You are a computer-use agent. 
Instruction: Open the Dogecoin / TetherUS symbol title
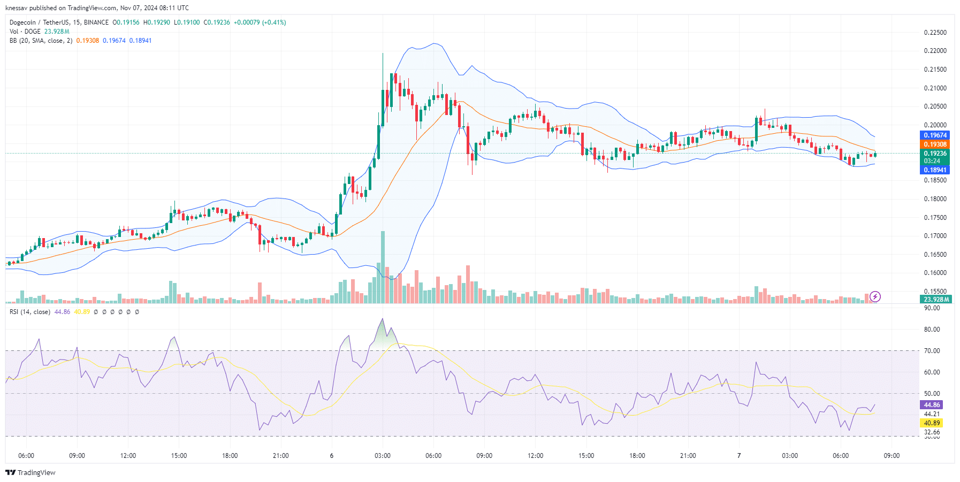[59, 22]
